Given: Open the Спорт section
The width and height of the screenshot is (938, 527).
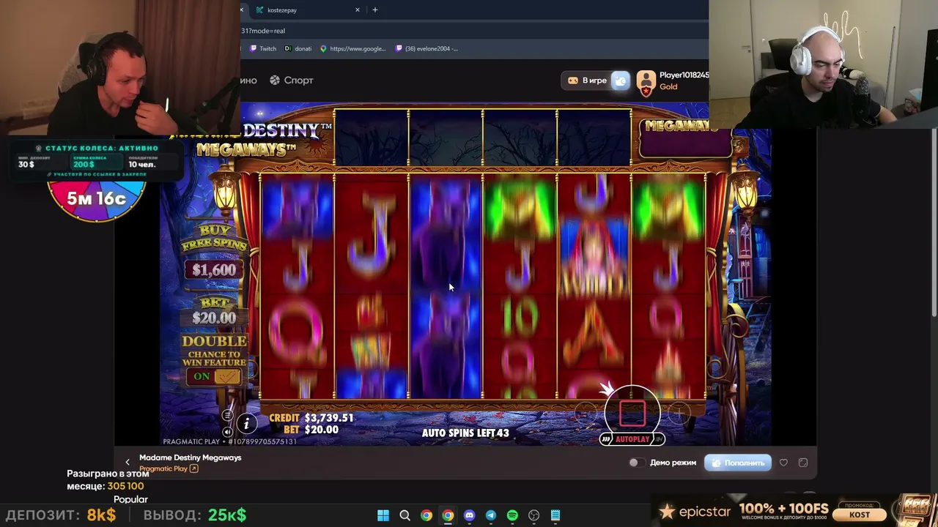Looking at the screenshot, I should click(292, 81).
